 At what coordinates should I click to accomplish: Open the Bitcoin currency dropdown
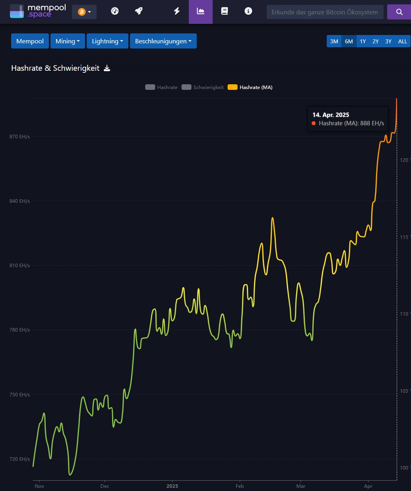84,12
